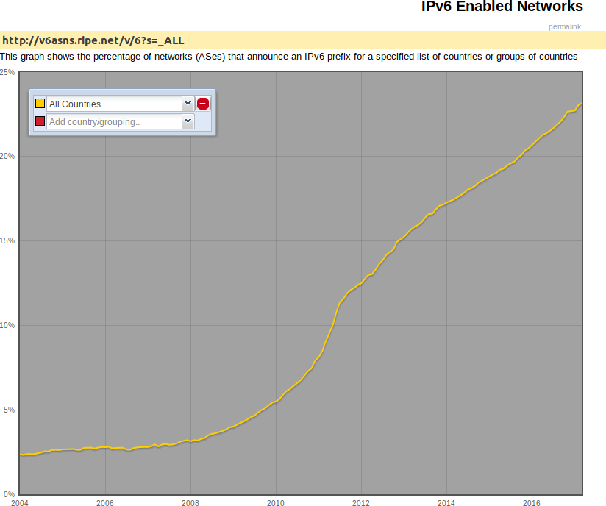This screenshot has height=506, width=606.
Task: Click the 2014 x-axis year label
Action: [446, 502]
